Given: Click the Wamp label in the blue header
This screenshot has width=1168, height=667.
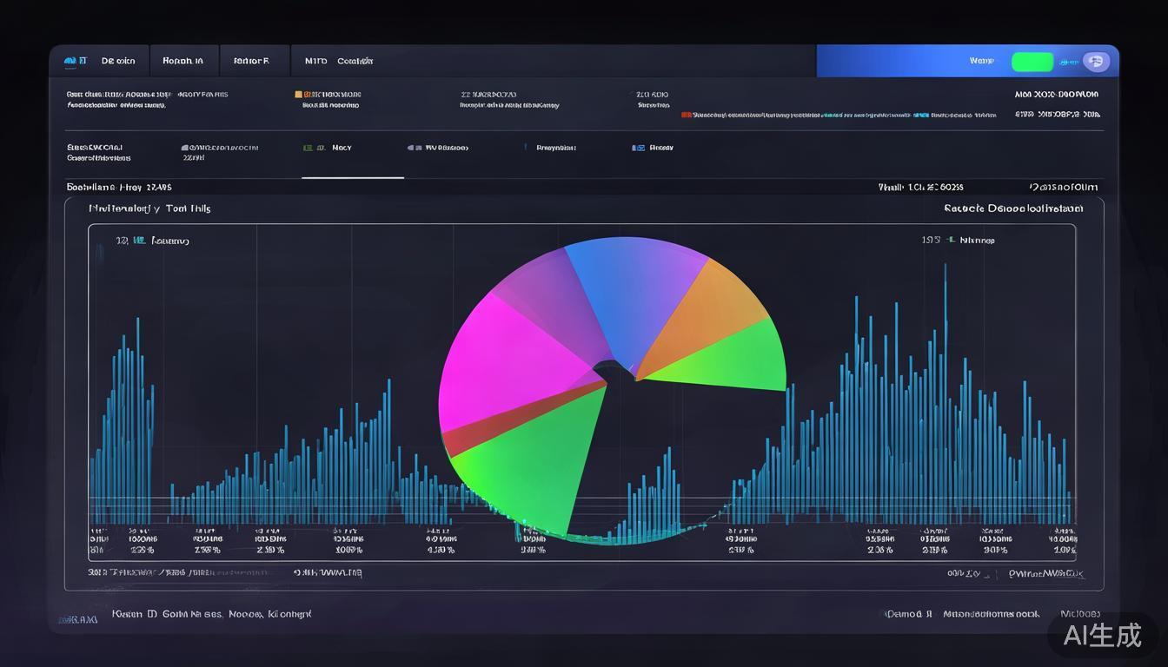Looking at the screenshot, I should tap(981, 61).
